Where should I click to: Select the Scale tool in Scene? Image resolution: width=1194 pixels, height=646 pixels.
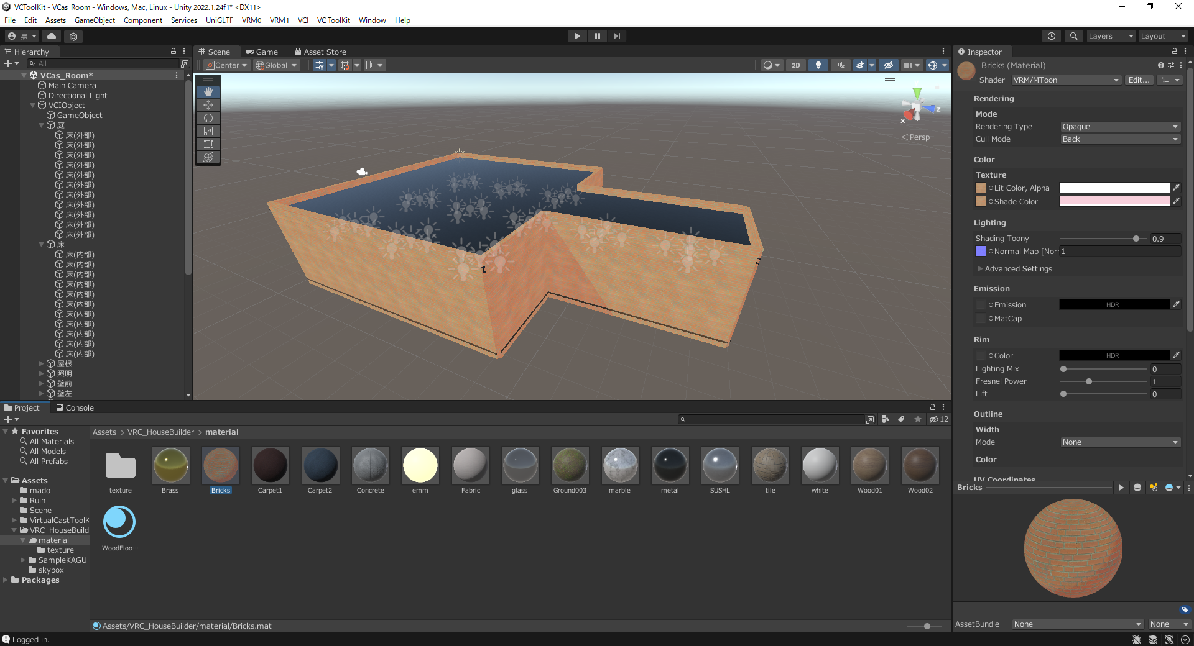pyautogui.click(x=208, y=131)
